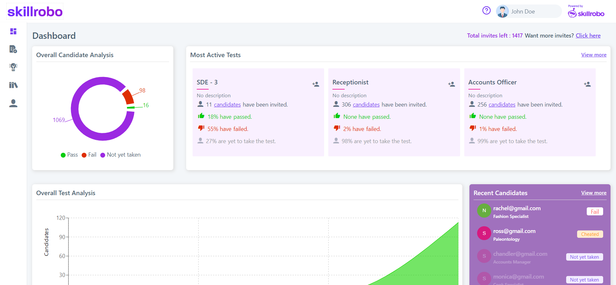The image size is (616, 285).
Task: Click the 1069 label on the donut chart
Action: click(59, 120)
